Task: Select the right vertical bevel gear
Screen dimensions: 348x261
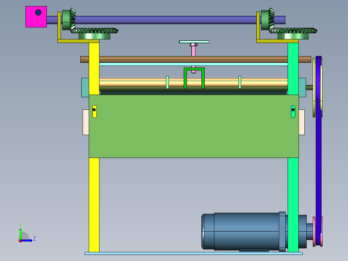Action: pos(268,20)
